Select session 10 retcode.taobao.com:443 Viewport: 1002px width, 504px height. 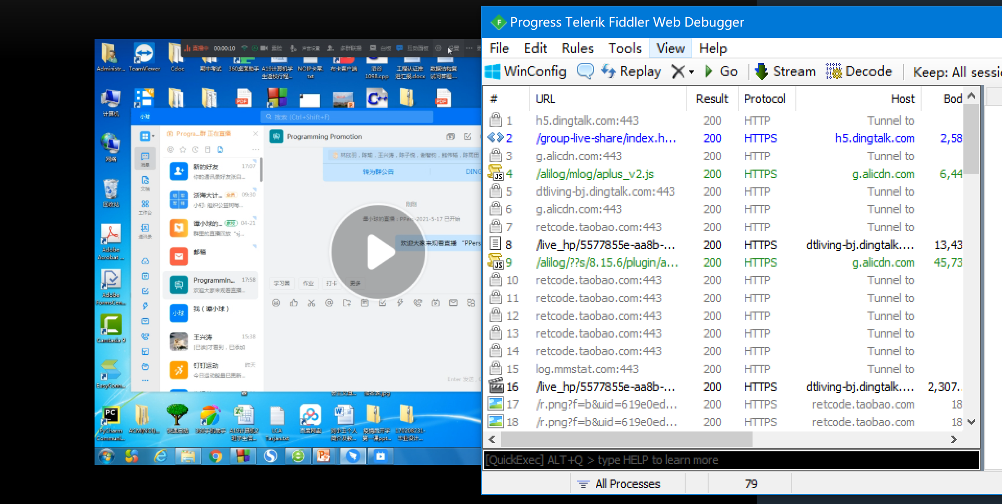coord(598,280)
